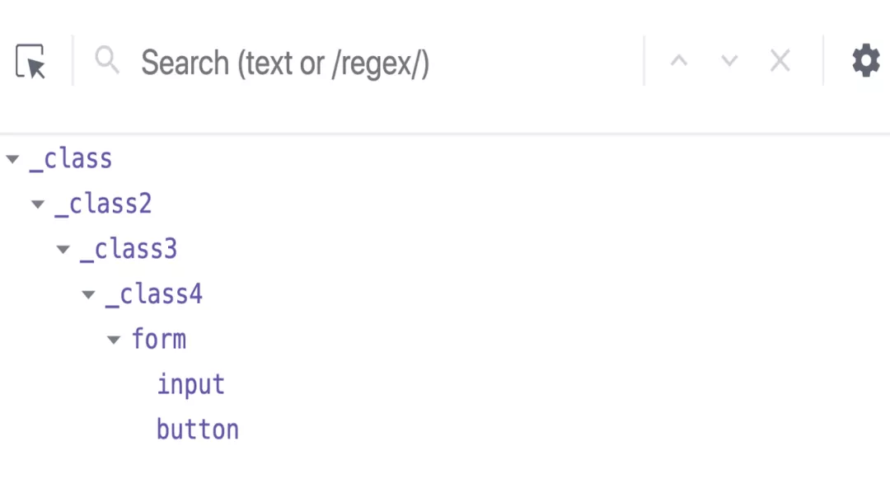This screenshot has height=493, width=890.
Task: Collapse the _class2 node arrow
Action: point(38,204)
